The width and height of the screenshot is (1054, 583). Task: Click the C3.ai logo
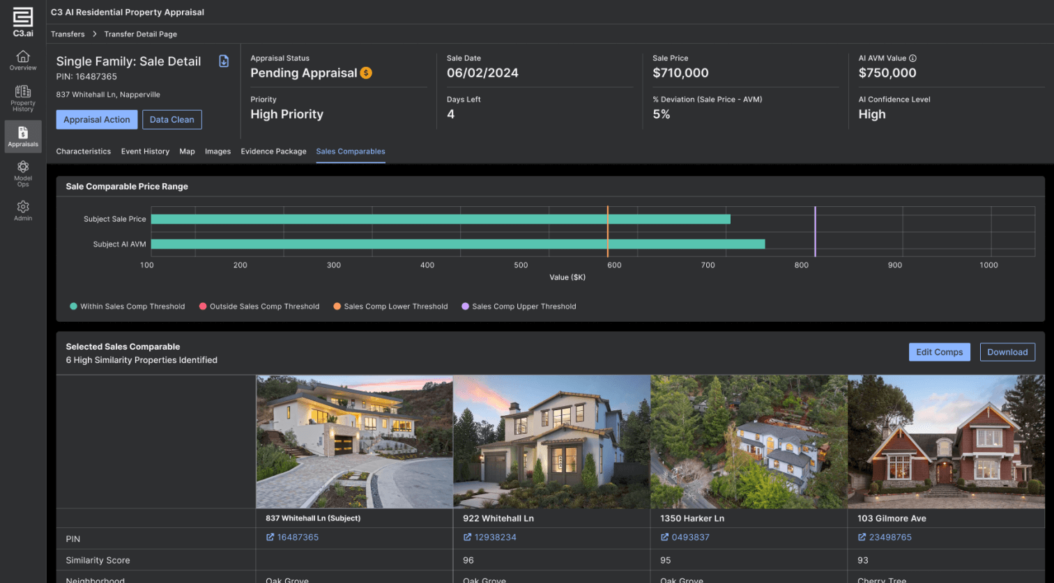23,22
